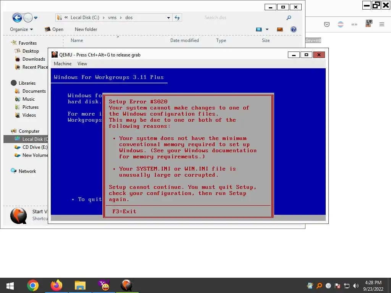Open Recent Places in the navigation pane
Screen dimensions: 391x293
(31, 67)
